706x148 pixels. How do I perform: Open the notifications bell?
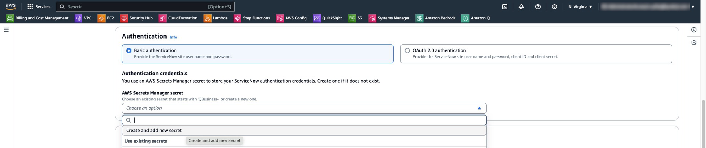(x=521, y=6)
